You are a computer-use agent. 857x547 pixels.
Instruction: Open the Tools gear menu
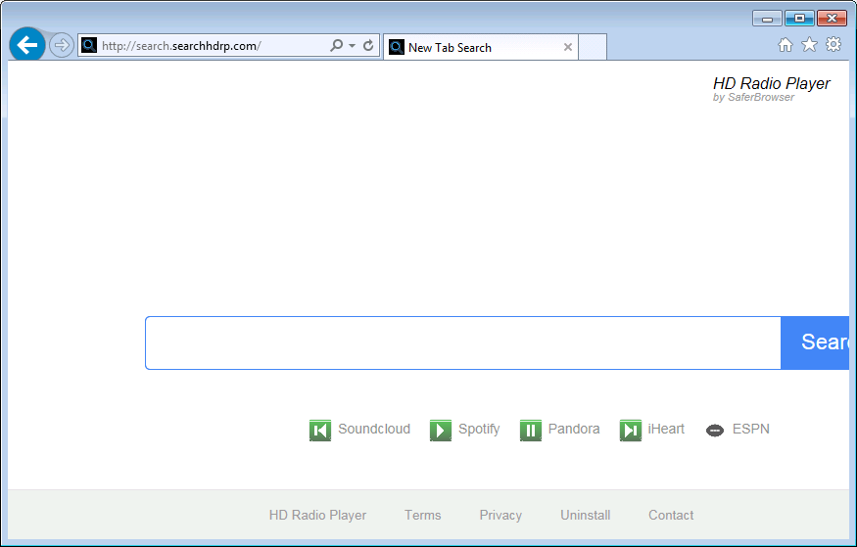pyautogui.click(x=833, y=44)
